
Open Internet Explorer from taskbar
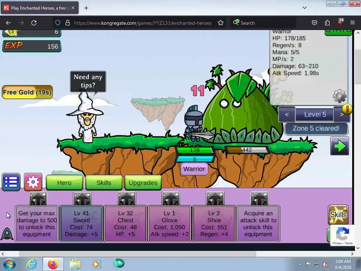pyautogui.click(x=31, y=264)
